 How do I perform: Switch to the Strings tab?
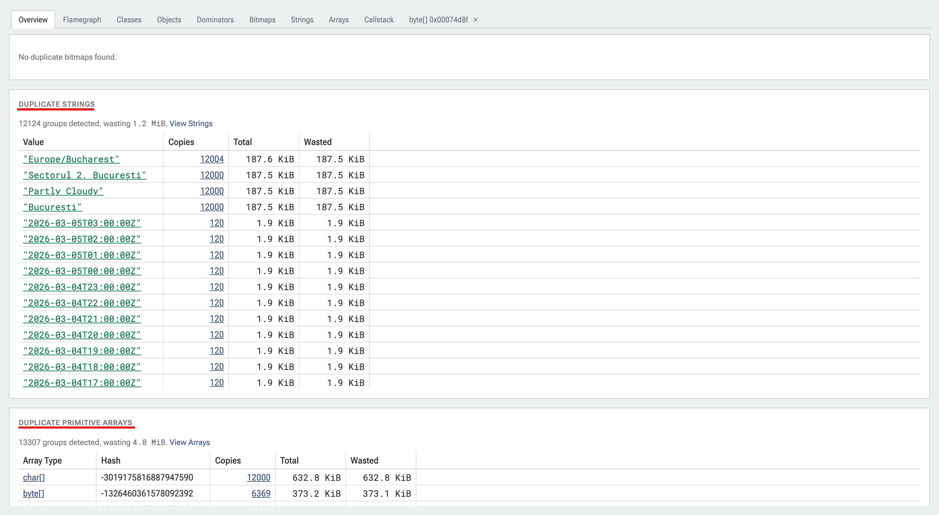(x=302, y=20)
